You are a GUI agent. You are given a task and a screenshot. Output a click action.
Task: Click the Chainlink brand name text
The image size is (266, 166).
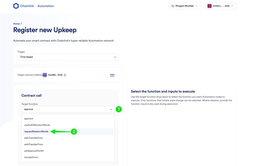[x=27, y=6]
